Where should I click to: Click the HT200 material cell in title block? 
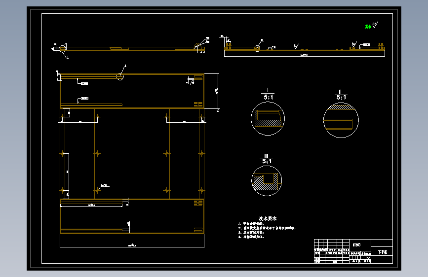360,245
